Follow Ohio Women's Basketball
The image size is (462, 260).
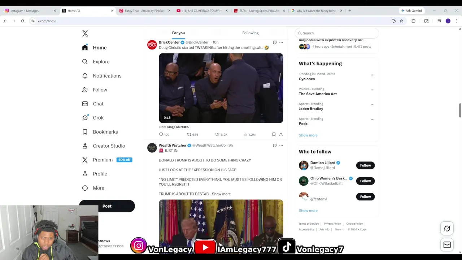coord(365,181)
